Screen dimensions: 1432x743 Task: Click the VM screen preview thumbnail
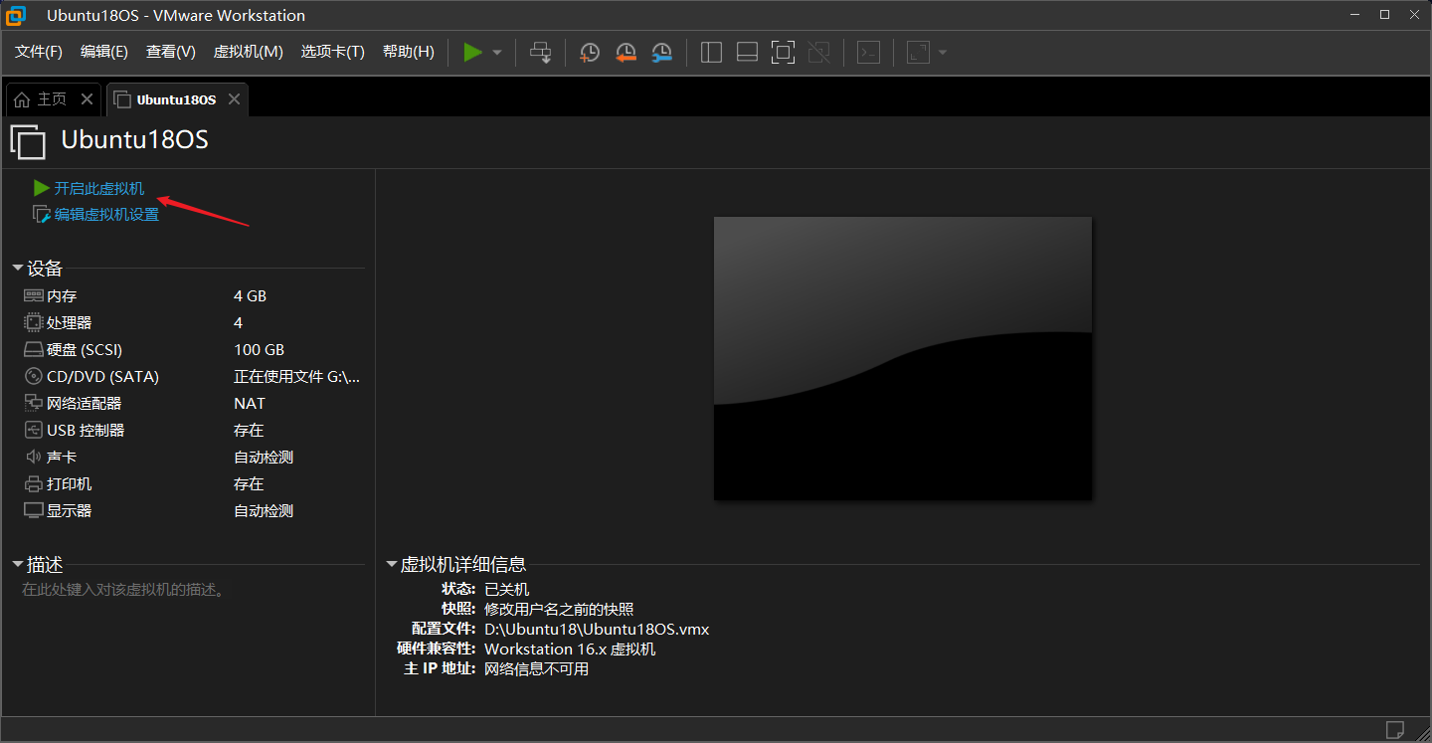pos(903,358)
